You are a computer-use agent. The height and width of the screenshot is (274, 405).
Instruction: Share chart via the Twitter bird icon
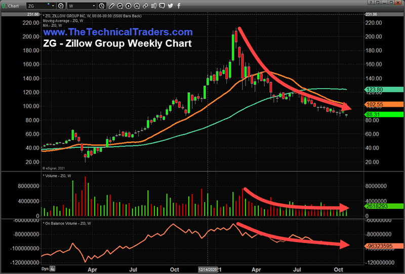click(171, 6)
